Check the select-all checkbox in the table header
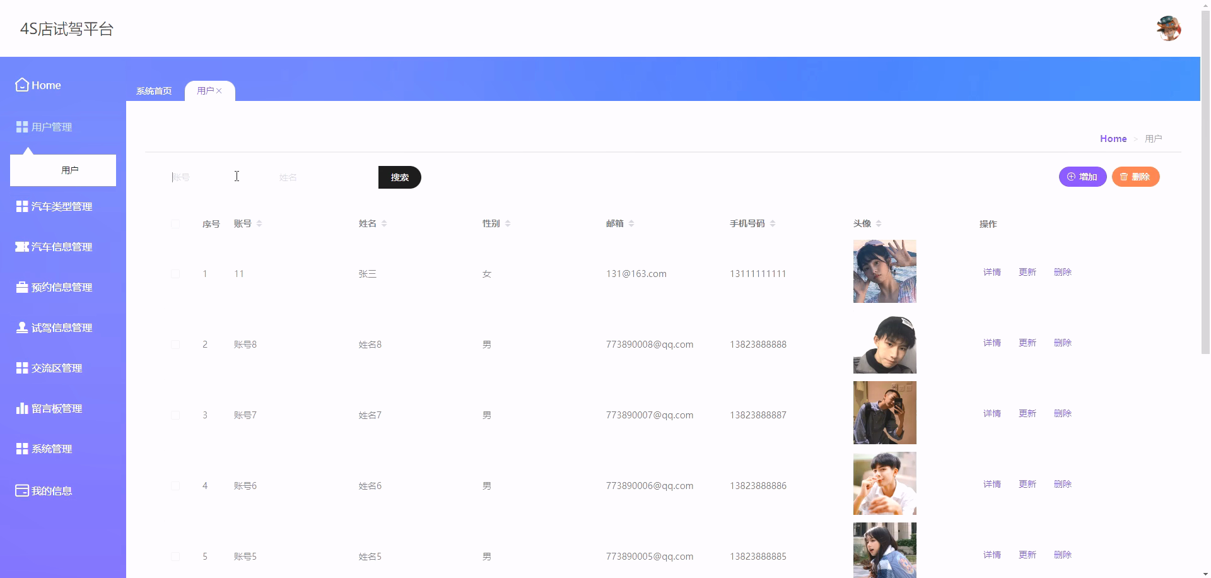 tap(175, 224)
